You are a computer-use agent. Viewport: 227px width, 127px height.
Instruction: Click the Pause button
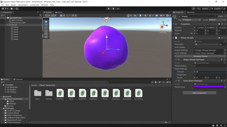[113, 9]
